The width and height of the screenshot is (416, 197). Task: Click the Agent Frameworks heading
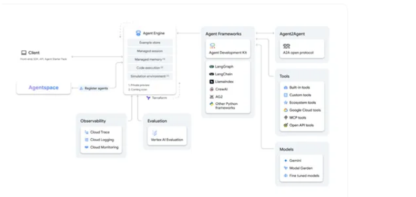223,34
